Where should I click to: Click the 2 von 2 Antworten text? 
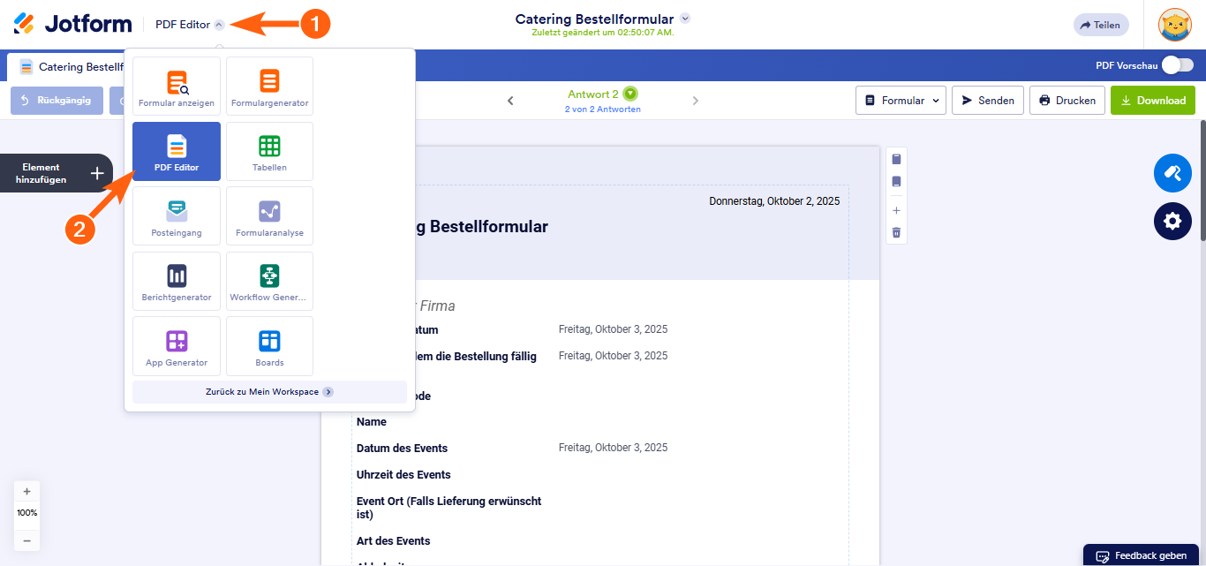(603, 109)
